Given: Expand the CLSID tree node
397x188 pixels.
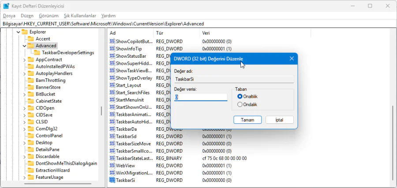Looking at the screenshot, I should pyautogui.click(x=24, y=122).
